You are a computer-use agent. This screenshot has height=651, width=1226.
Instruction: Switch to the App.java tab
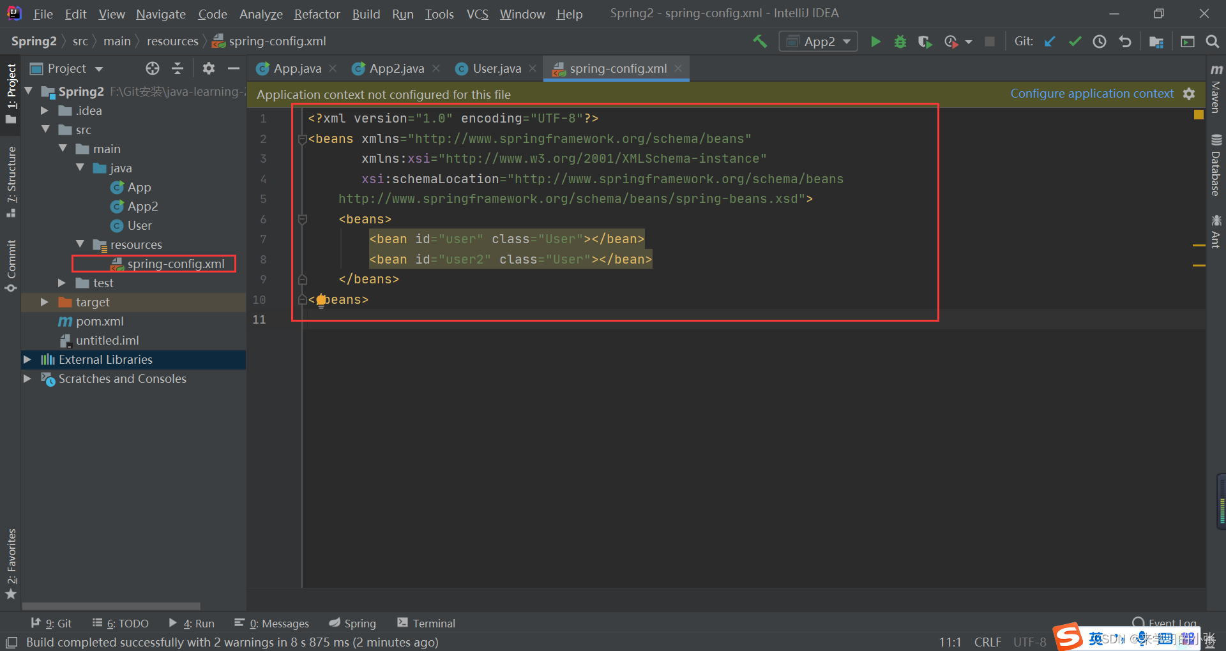point(298,68)
